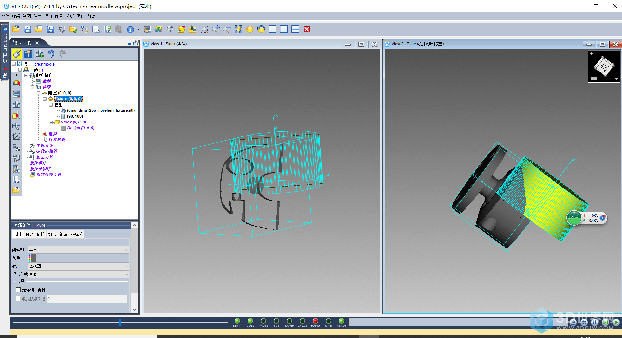Click the view cube in View 2

pyautogui.click(x=604, y=66)
